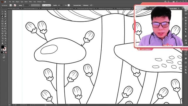Select the Artboard tool

[2, 41]
